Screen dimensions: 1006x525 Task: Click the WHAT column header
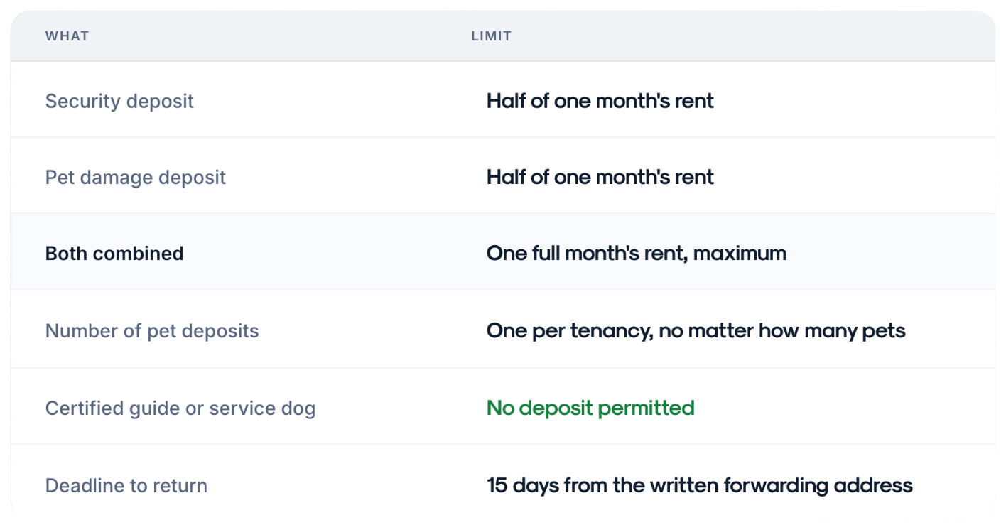(x=67, y=36)
